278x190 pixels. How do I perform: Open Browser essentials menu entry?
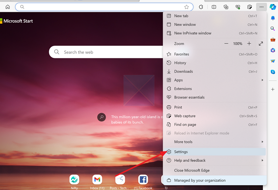(215, 98)
